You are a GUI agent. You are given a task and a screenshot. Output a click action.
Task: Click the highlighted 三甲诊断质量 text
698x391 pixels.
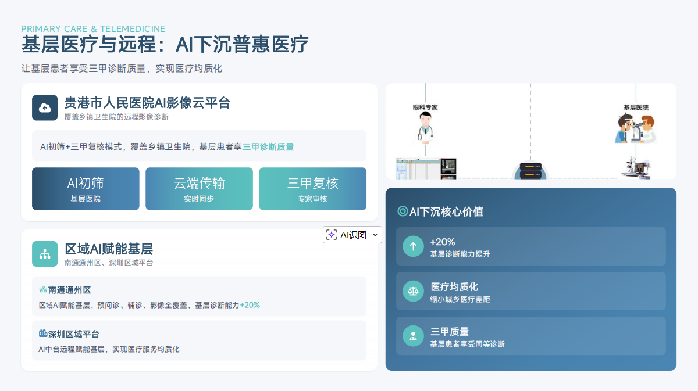point(268,147)
